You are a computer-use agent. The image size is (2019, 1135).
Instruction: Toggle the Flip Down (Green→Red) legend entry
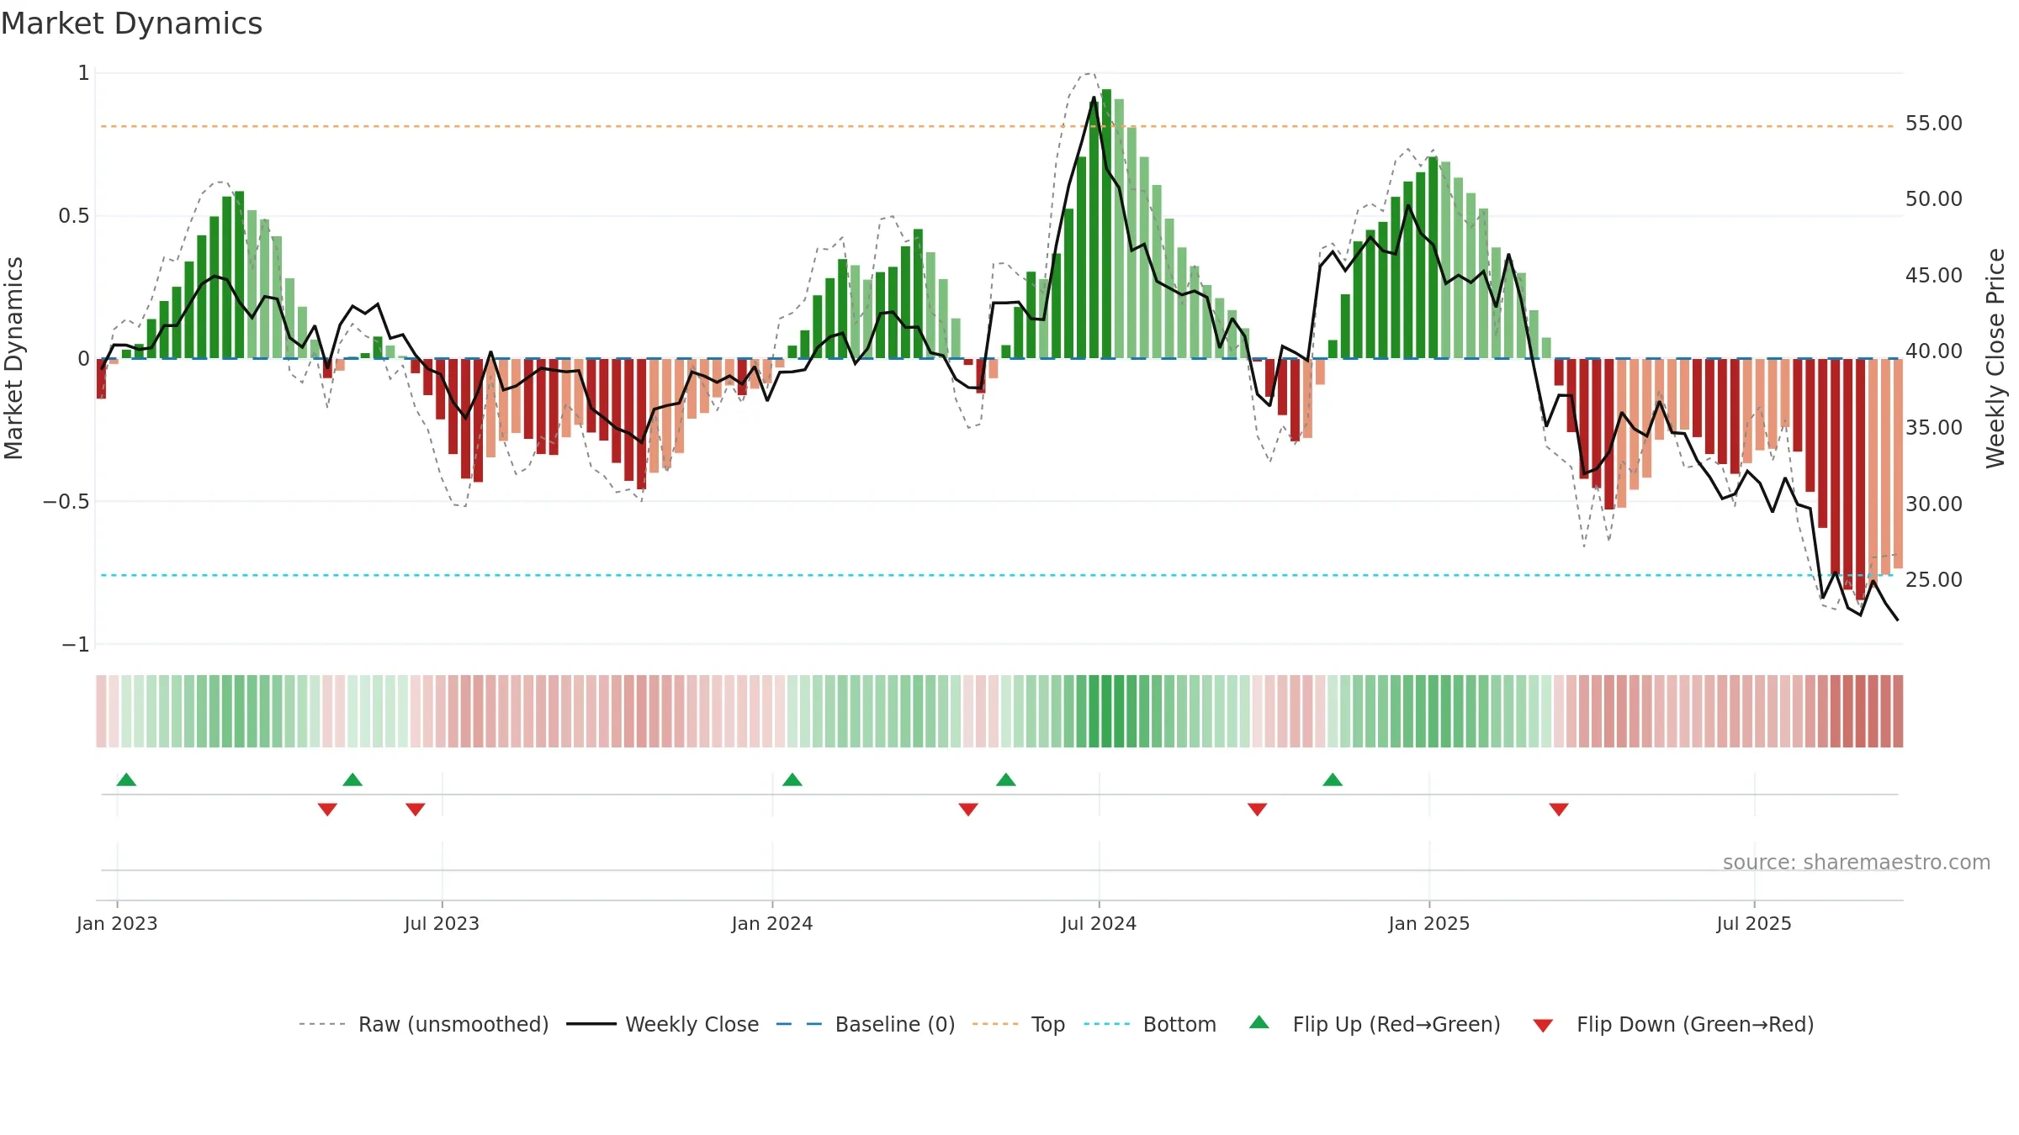pyautogui.click(x=1673, y=1024)
